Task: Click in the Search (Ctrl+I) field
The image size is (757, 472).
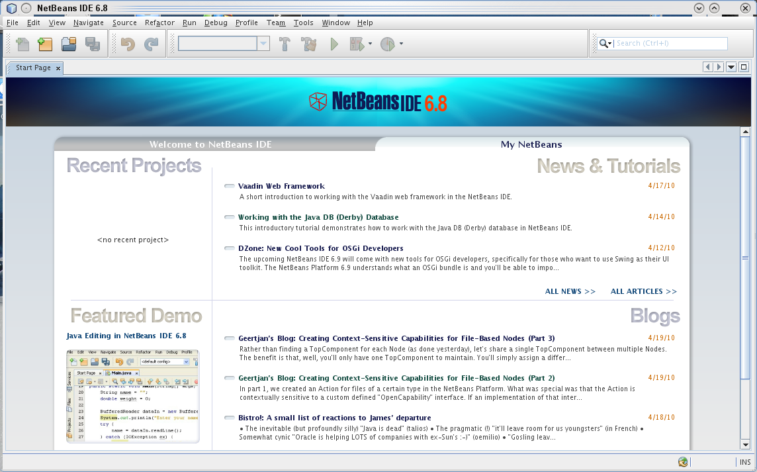Action: [670, 44]
